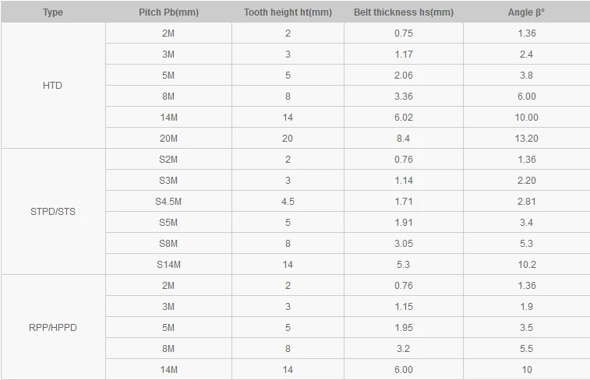This screenshot has height=380, width=590.
Task: Select the Belt thickness hs(mm) header
Action: click(404, 12)
